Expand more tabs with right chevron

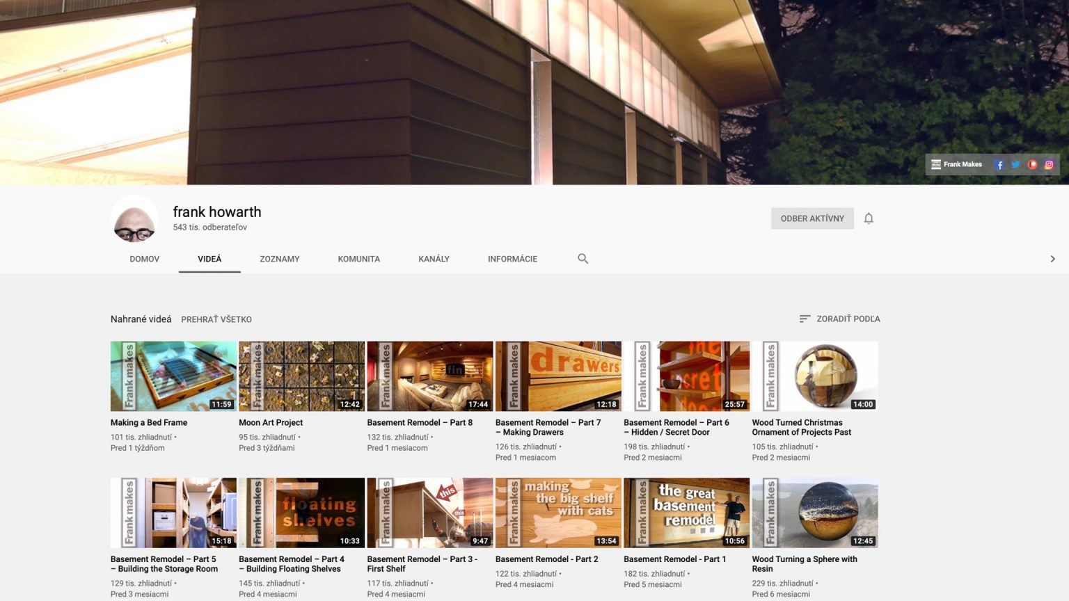[x=1052, y=259]
